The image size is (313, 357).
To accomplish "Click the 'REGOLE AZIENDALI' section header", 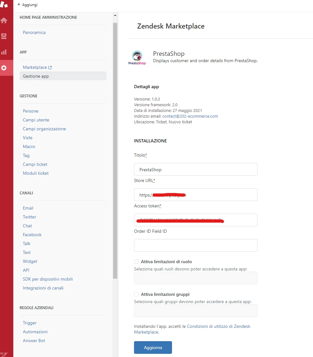I will tap(36, 308).
